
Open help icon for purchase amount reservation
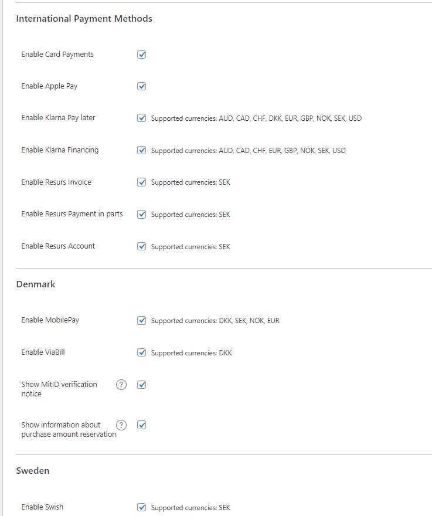(121, 425)
